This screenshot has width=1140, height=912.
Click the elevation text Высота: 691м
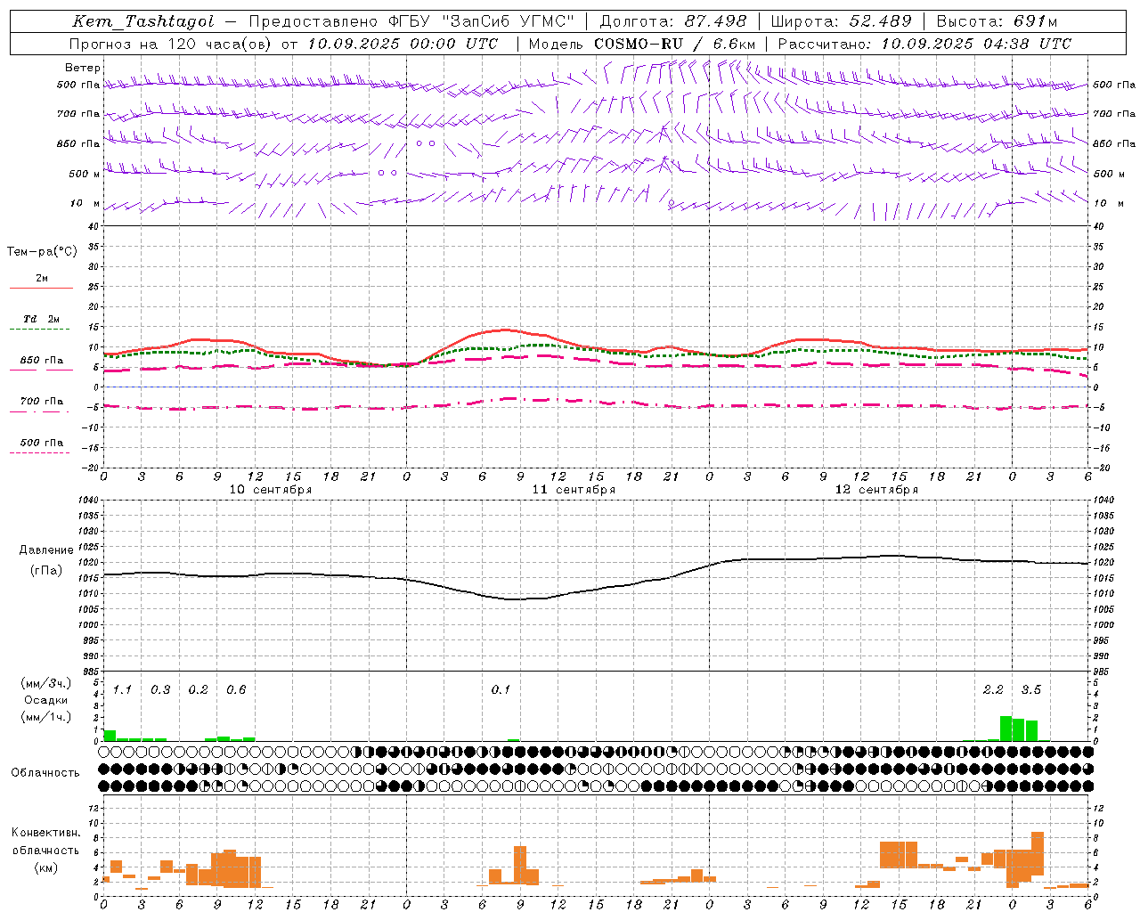[997, 21]
